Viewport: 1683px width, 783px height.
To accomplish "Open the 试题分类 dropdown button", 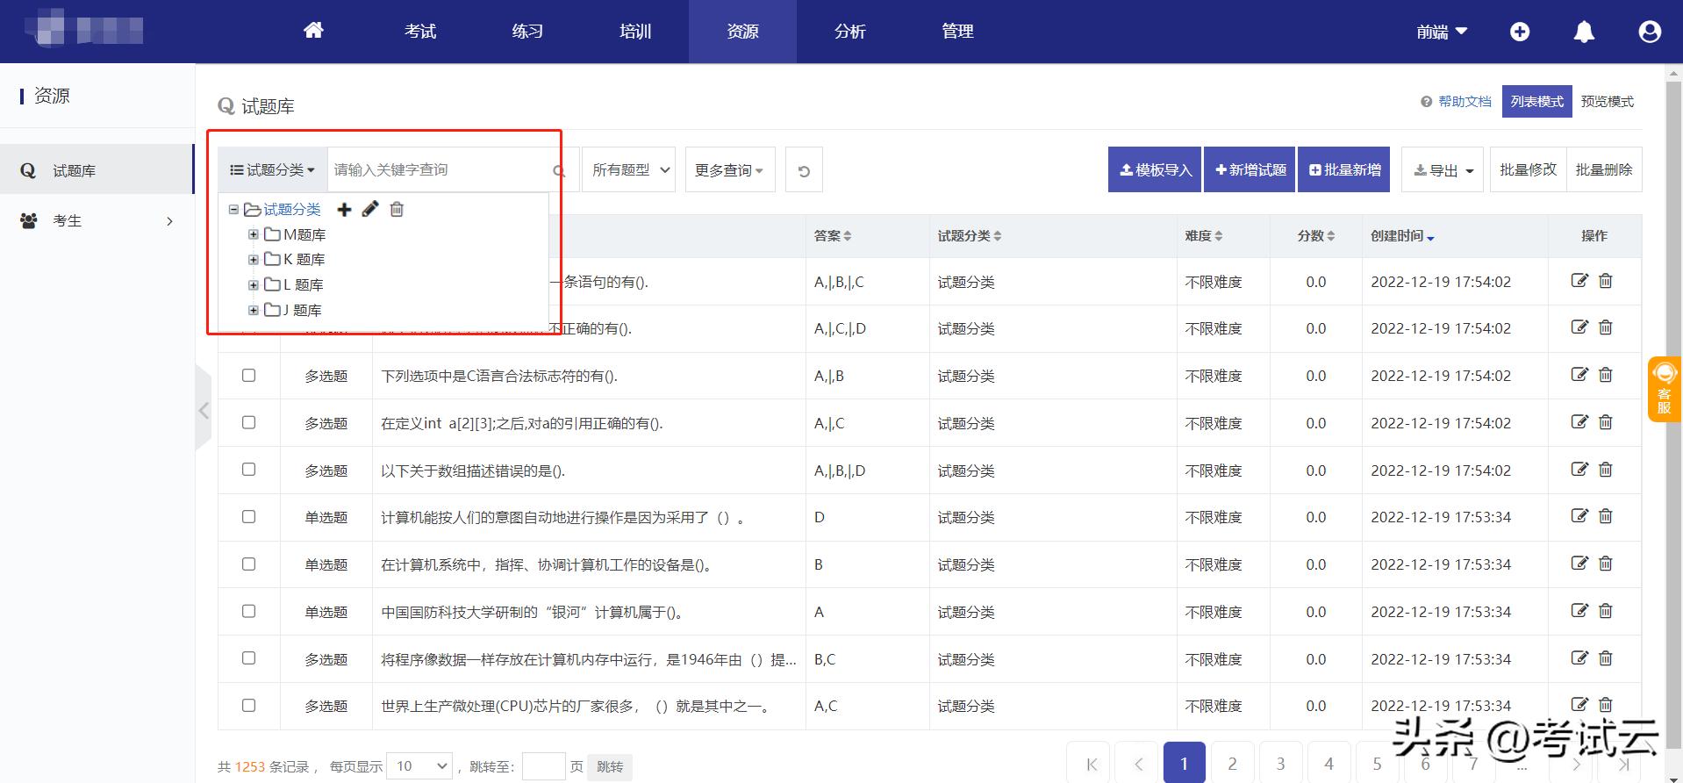I will [273, 170].
